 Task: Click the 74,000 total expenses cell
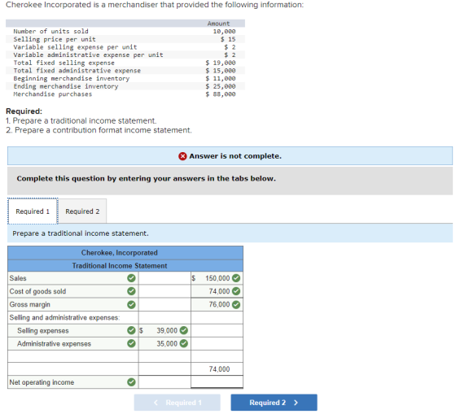click(x=217, y=369)
